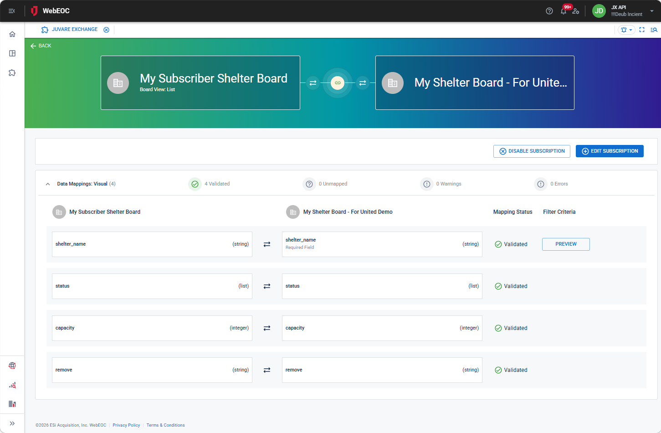661x433 pixels.
Task: Select the target remove string field
Action: [x=382, y=370]
